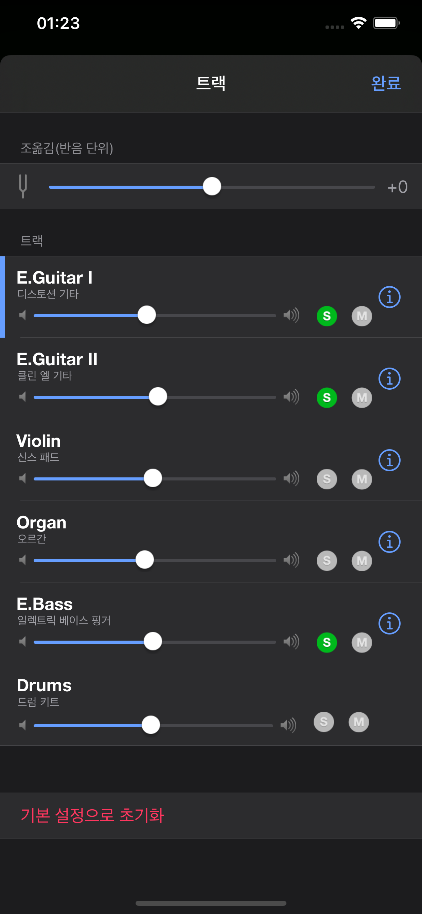Tap Drums loud volume speaker icon
This screenshot has height=914, width=422.
coord(288,725)
